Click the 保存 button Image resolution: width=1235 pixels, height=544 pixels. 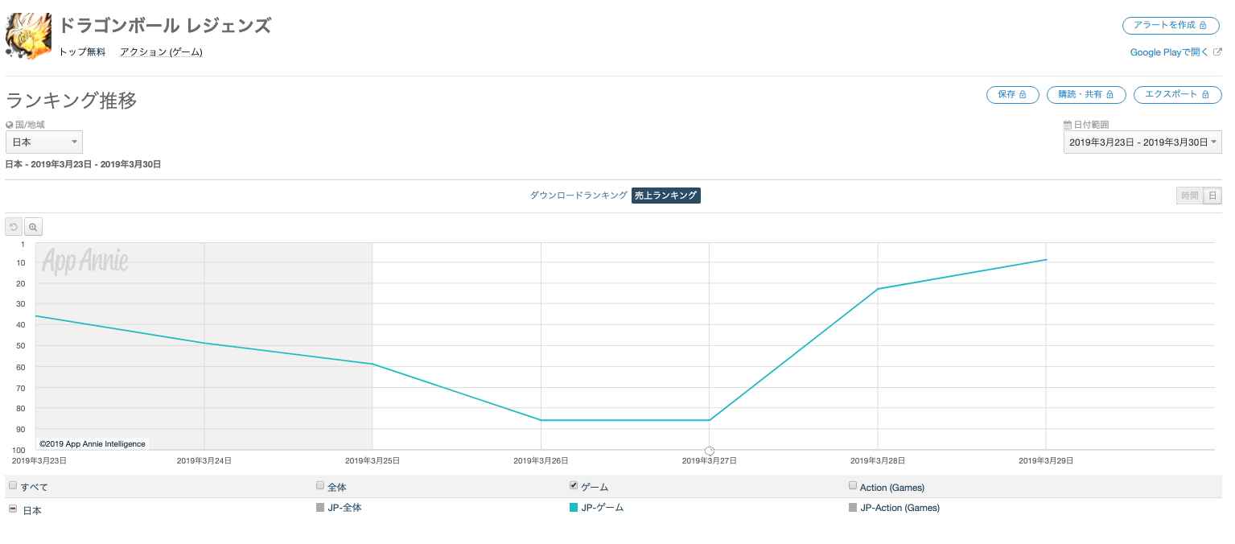(x=1012, y=95)
